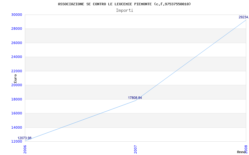Click the 14000 y-axis tick label

[x=16, y=127]
